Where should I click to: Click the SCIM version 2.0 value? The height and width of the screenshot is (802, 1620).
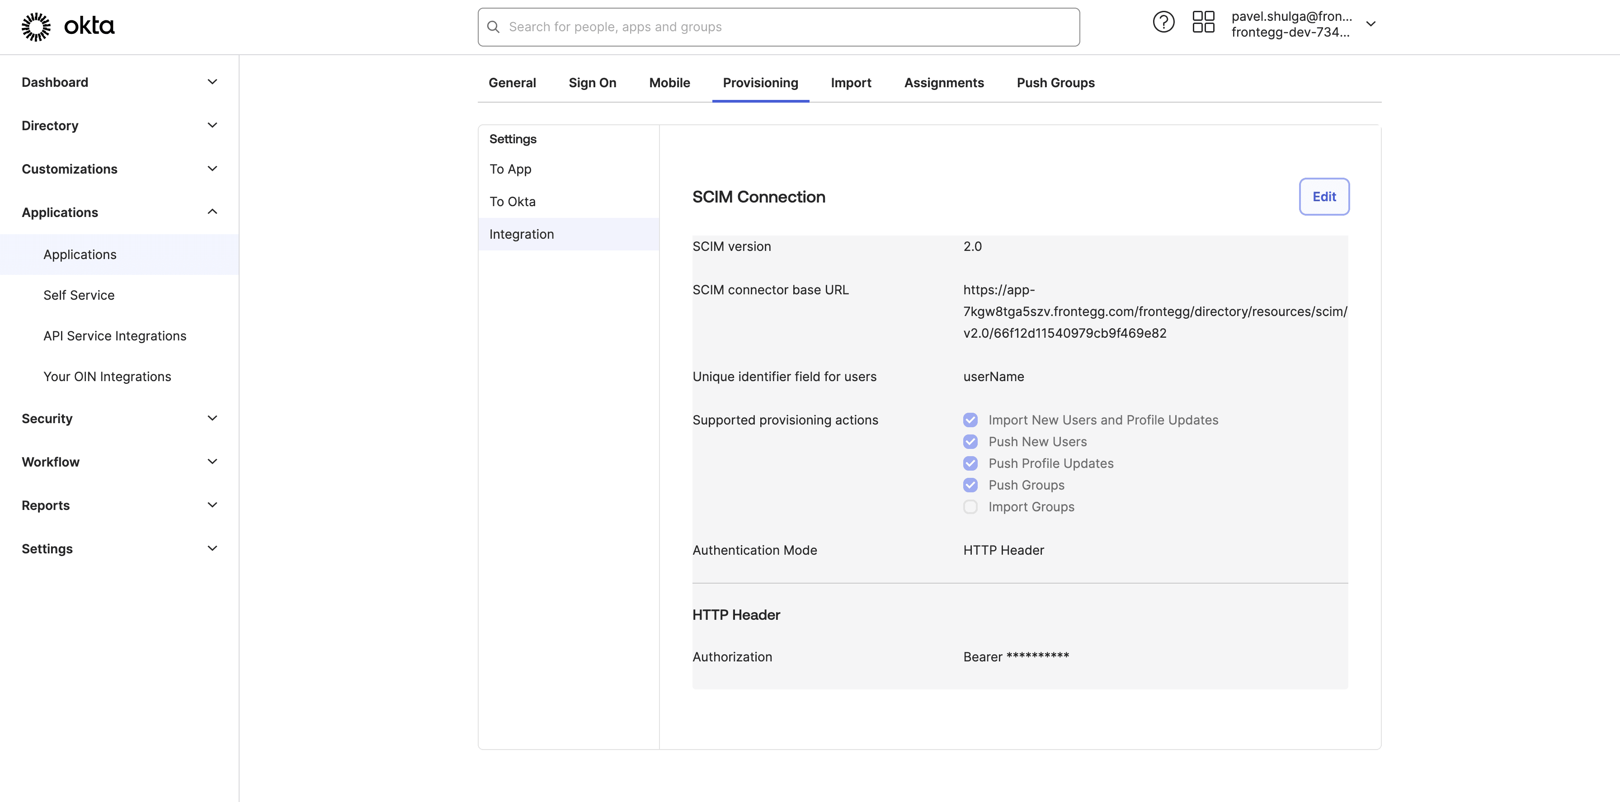[972, 246]
